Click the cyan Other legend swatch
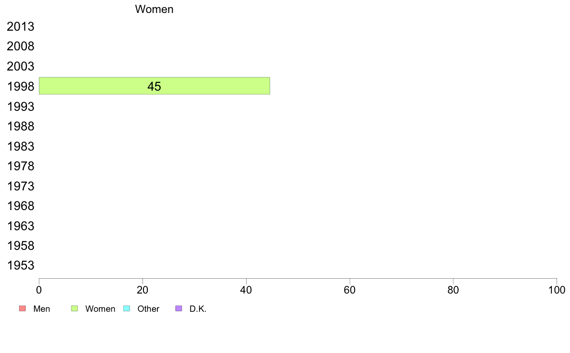Viewport: 570px width, 353px height. pyautogui.click(x=127, y=308)
